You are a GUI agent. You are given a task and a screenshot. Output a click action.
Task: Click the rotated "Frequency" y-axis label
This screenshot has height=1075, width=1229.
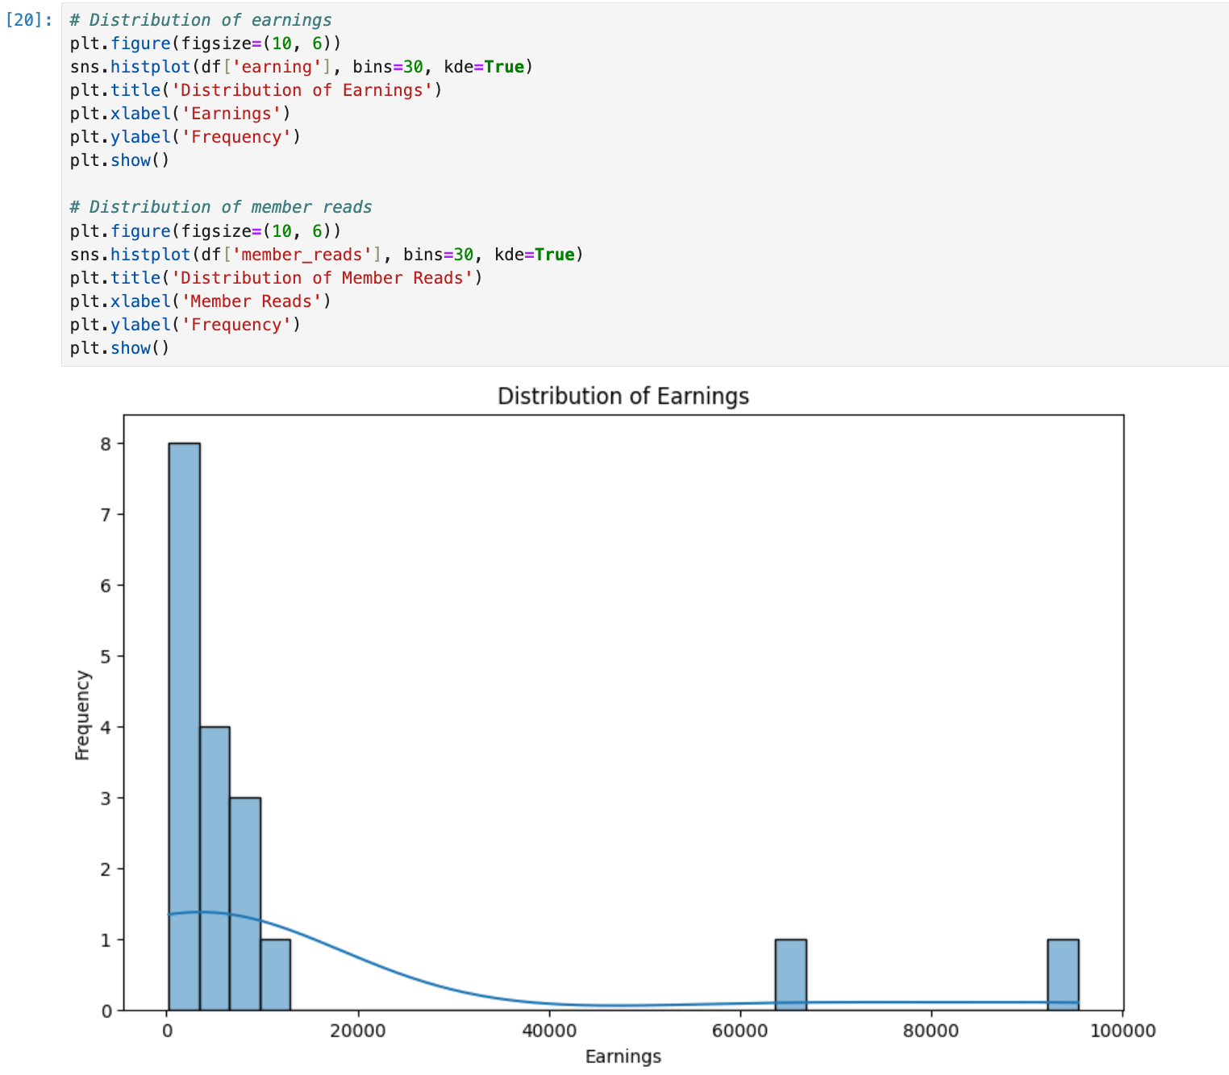coord(82,715)
